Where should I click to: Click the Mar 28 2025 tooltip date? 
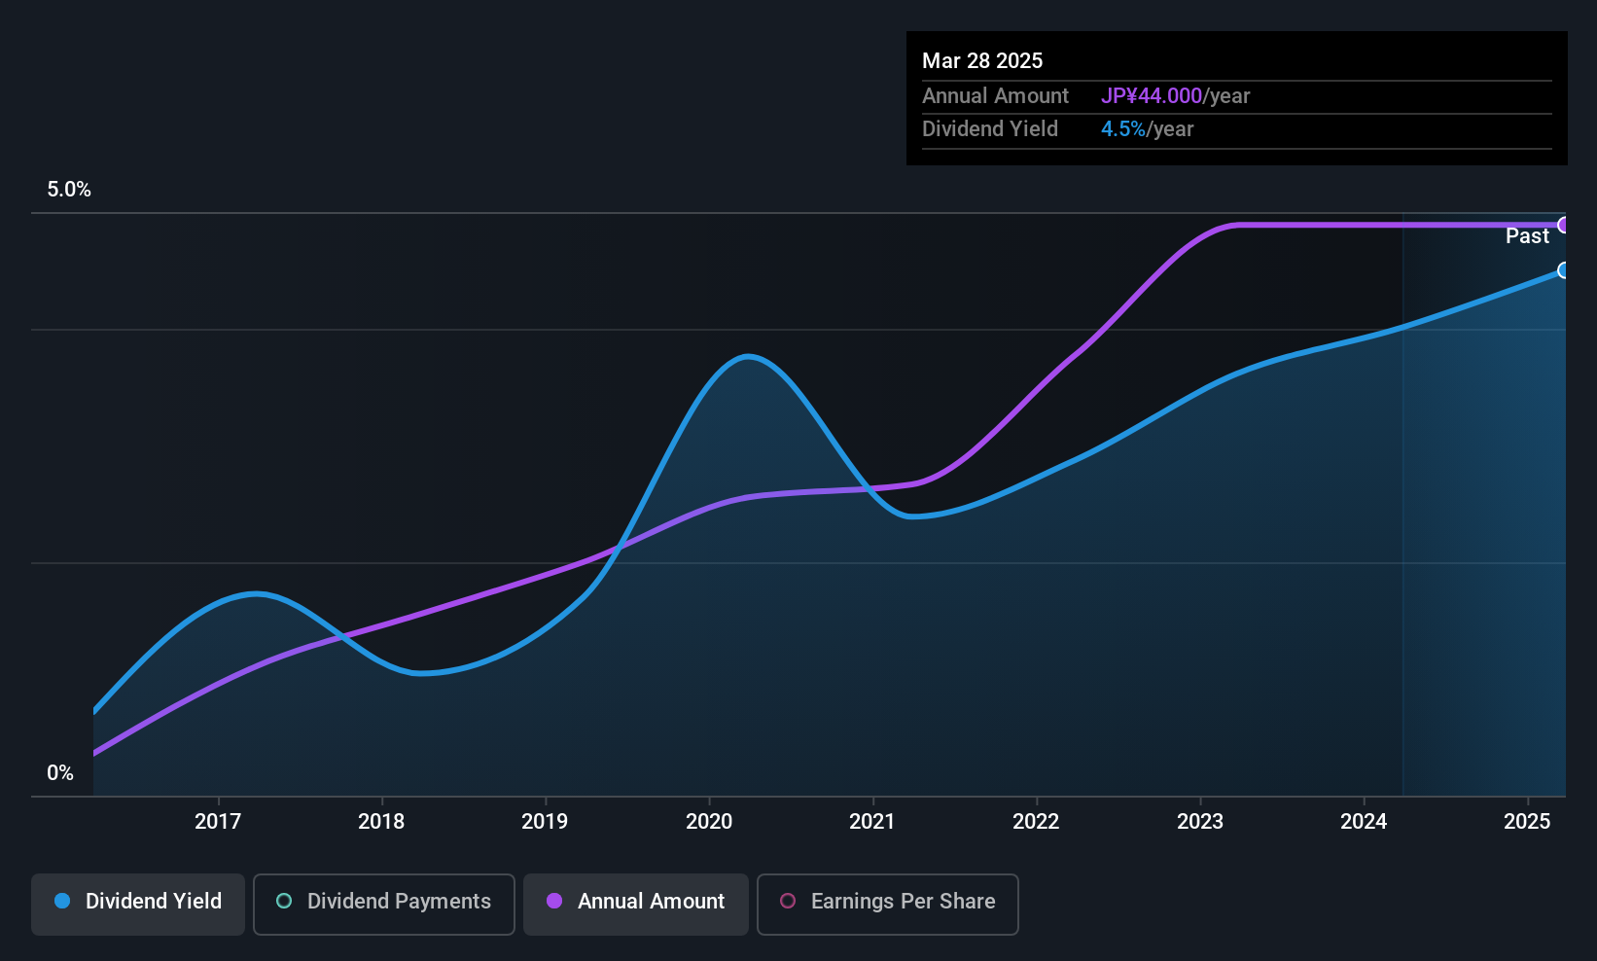coord(982,60)
